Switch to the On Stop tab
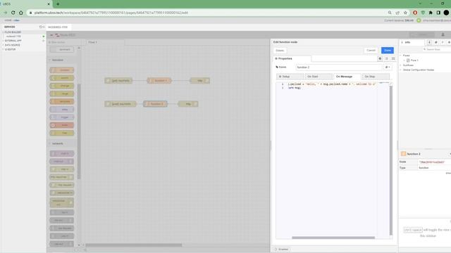451x253 pixels. 376,77
